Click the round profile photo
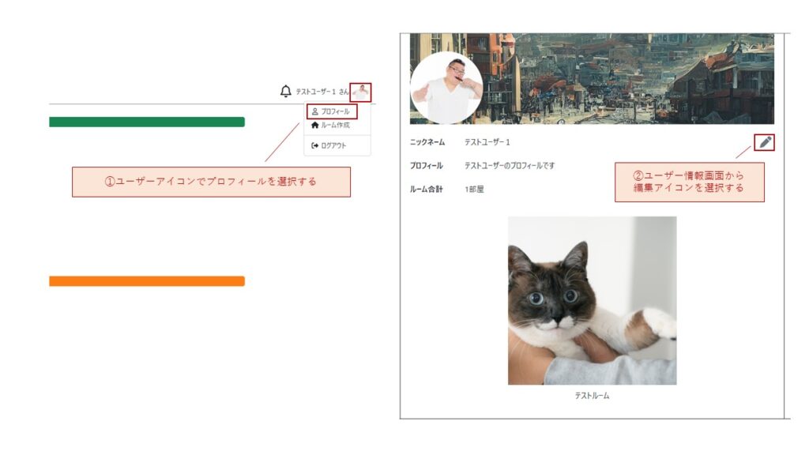 (446, 87)
